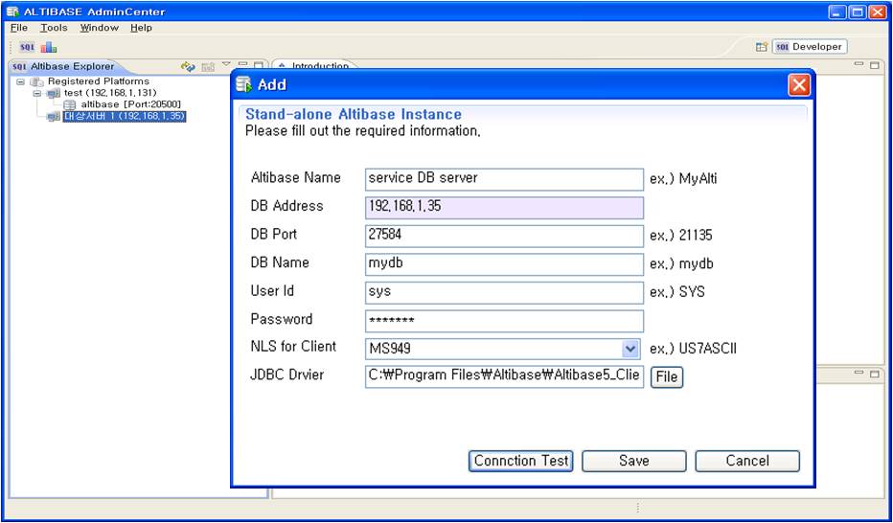Click the DB Port field

click(x=504, y=237)
